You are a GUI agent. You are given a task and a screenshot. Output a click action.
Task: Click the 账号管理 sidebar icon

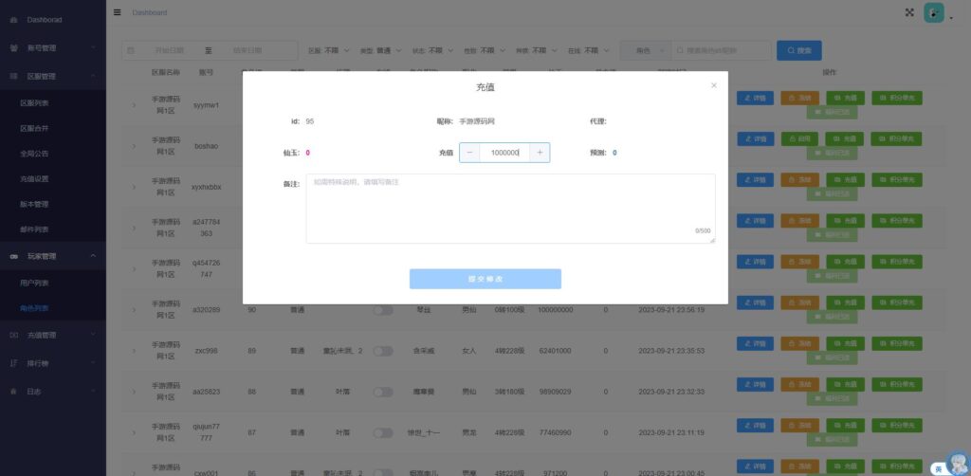[13, 48]
